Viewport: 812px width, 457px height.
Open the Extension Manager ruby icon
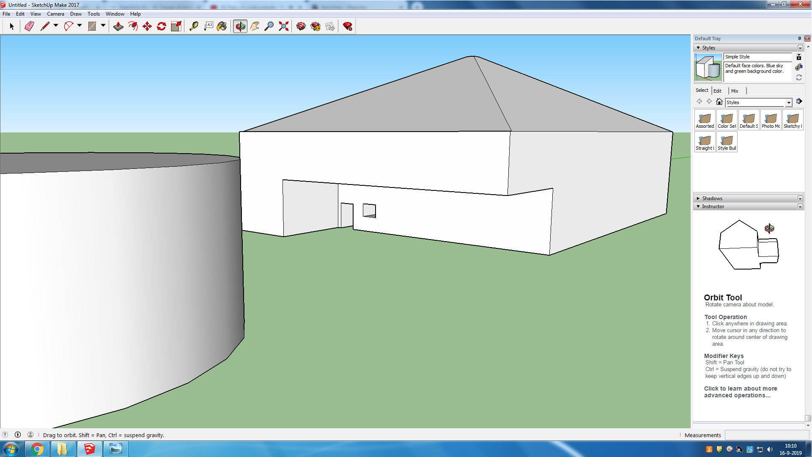348,26
